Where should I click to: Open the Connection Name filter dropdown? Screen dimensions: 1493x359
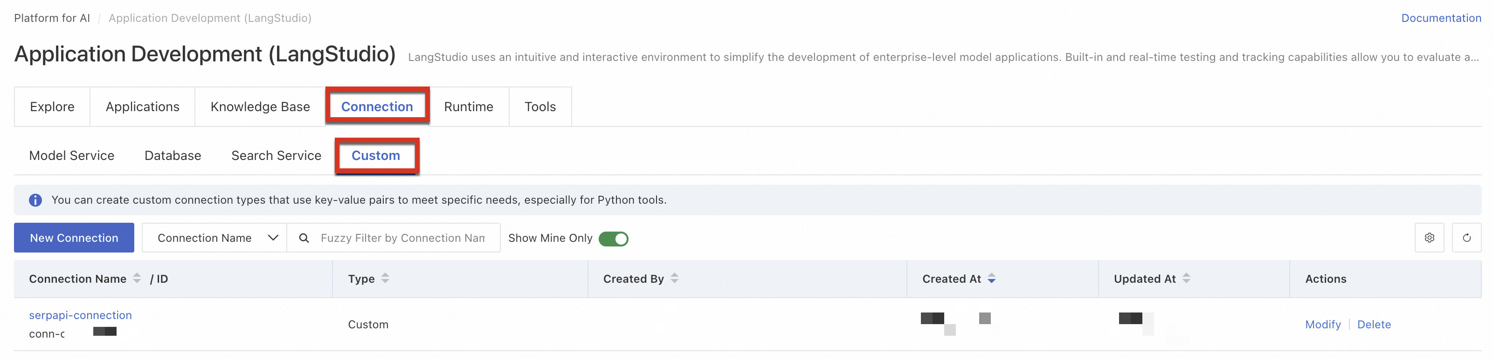click(214, 238)
